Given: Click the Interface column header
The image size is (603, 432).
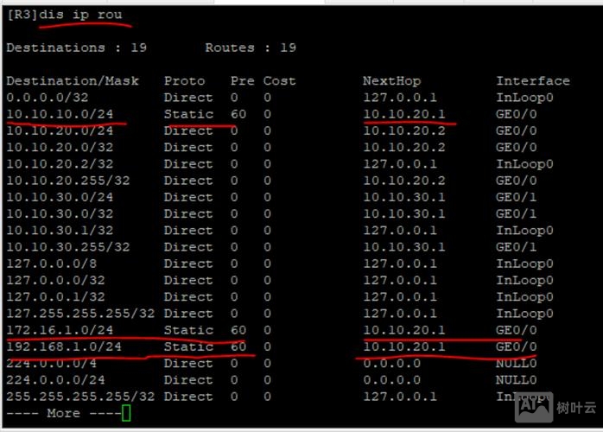Looking at the screenshot, I should click(532, 81).
